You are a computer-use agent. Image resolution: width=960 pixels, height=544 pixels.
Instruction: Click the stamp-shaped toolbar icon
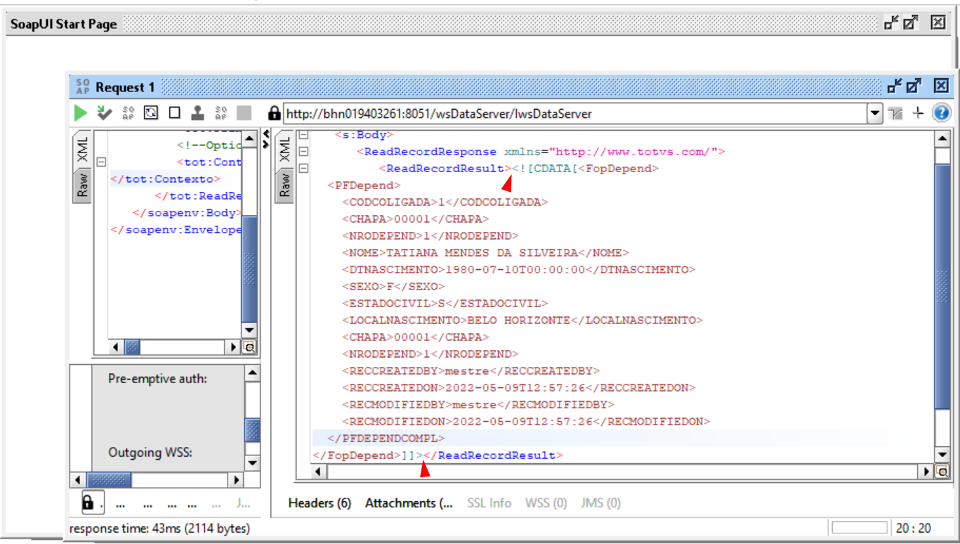pos(198,112)
